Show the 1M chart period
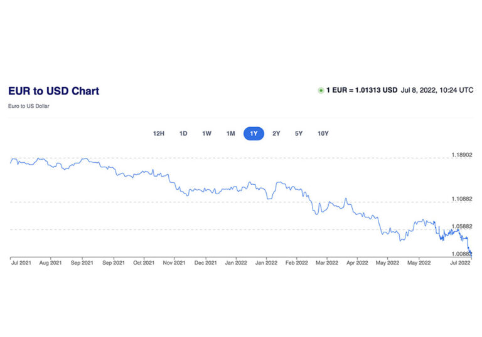 click(230, 133)
